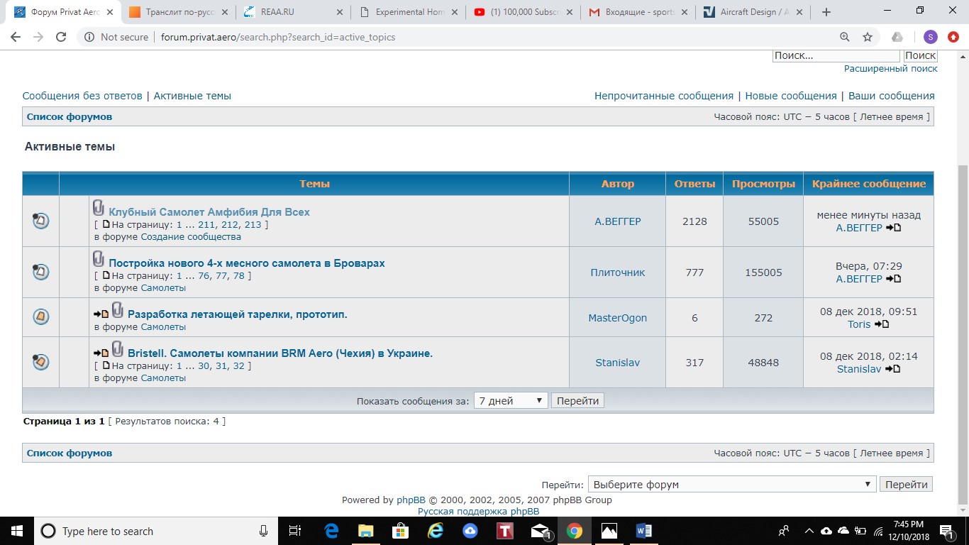Image resolution: width=969 pixels, height=545 pixels.
Task: Go to first unread post in Bristell topic
Action: (101, 353)
